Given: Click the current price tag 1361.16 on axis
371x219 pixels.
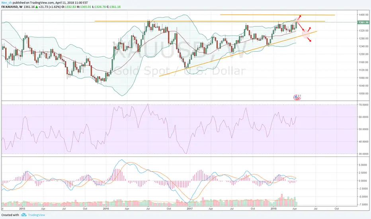Looking at the screenshot, I should (363, 22).
